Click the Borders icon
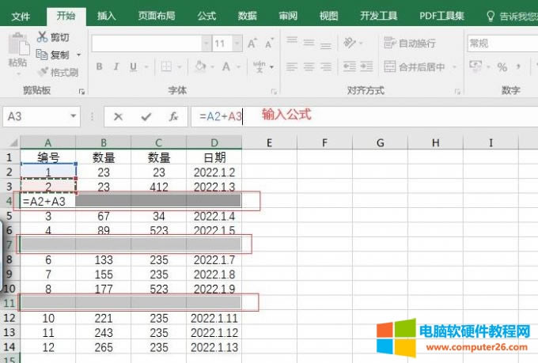The image size is (538, 363). click(x=166, y=66)
